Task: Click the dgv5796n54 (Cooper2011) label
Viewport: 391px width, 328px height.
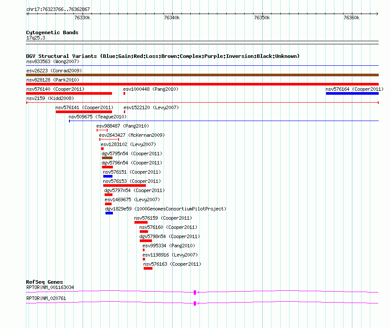Action: (x=132, y=163)
